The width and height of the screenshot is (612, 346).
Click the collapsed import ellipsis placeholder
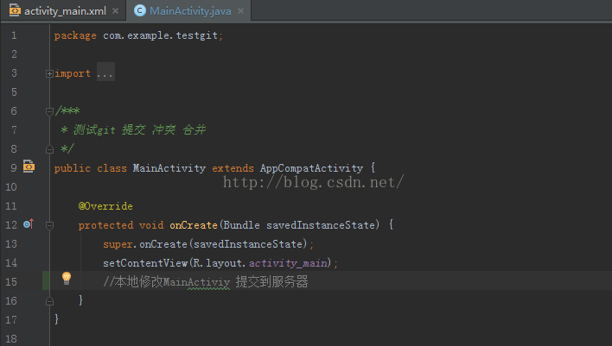pos(105,72)
